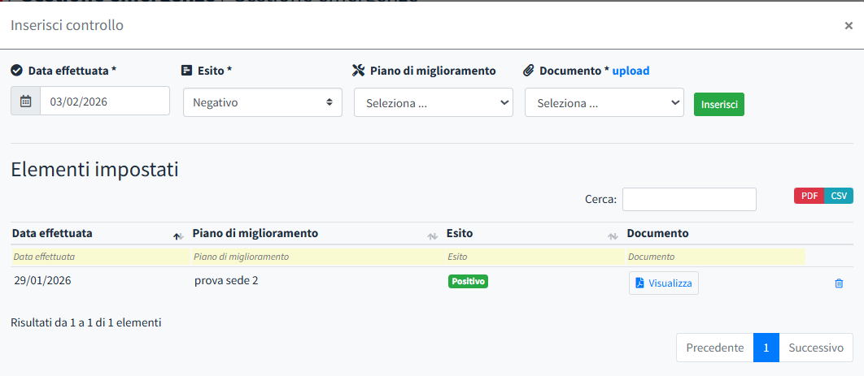Open the Esito dropdown showing Negativo
The width and height of the screenshot is (864, 376).
click(x=262, y=103)
